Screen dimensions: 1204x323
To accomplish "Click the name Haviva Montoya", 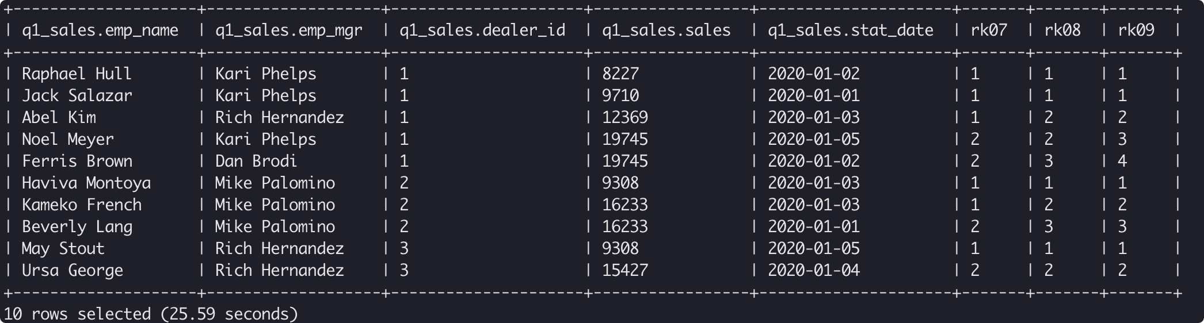I will click(86, 183).
